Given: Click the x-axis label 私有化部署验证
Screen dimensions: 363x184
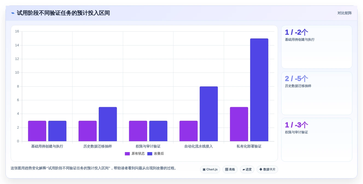Looking at the screenshot, I should coord(249,146).
